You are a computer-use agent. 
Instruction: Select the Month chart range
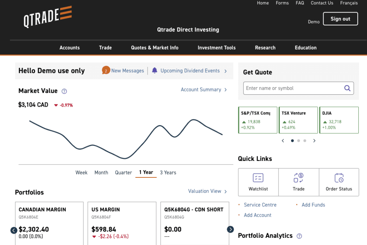click(101, 172)
